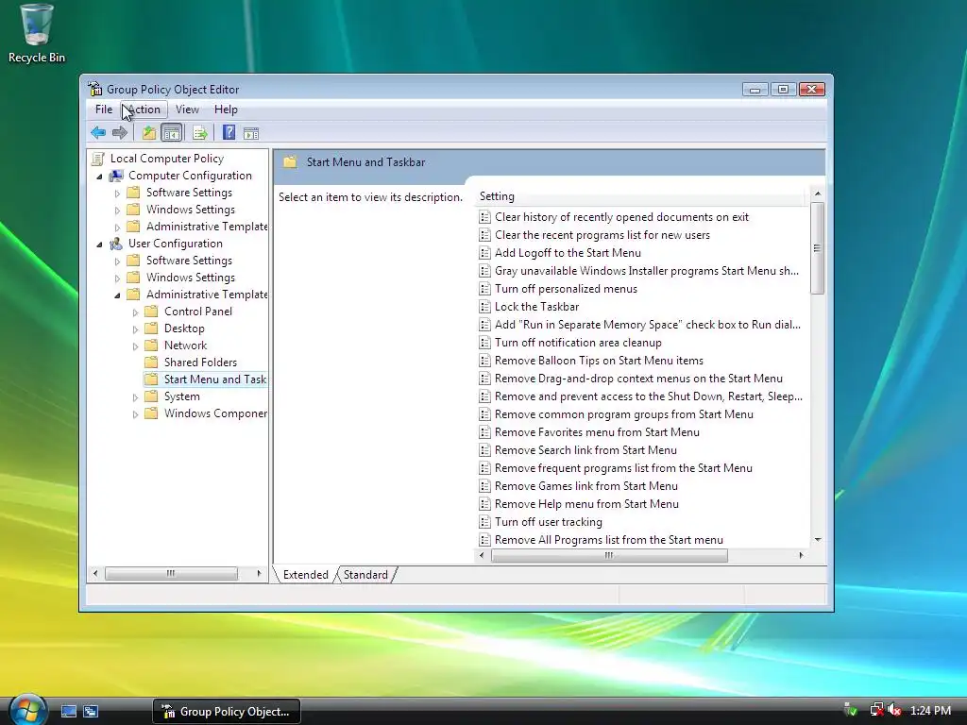Click the title bar Group Policy app icon
967x725 pixels.
click(95, 89)
